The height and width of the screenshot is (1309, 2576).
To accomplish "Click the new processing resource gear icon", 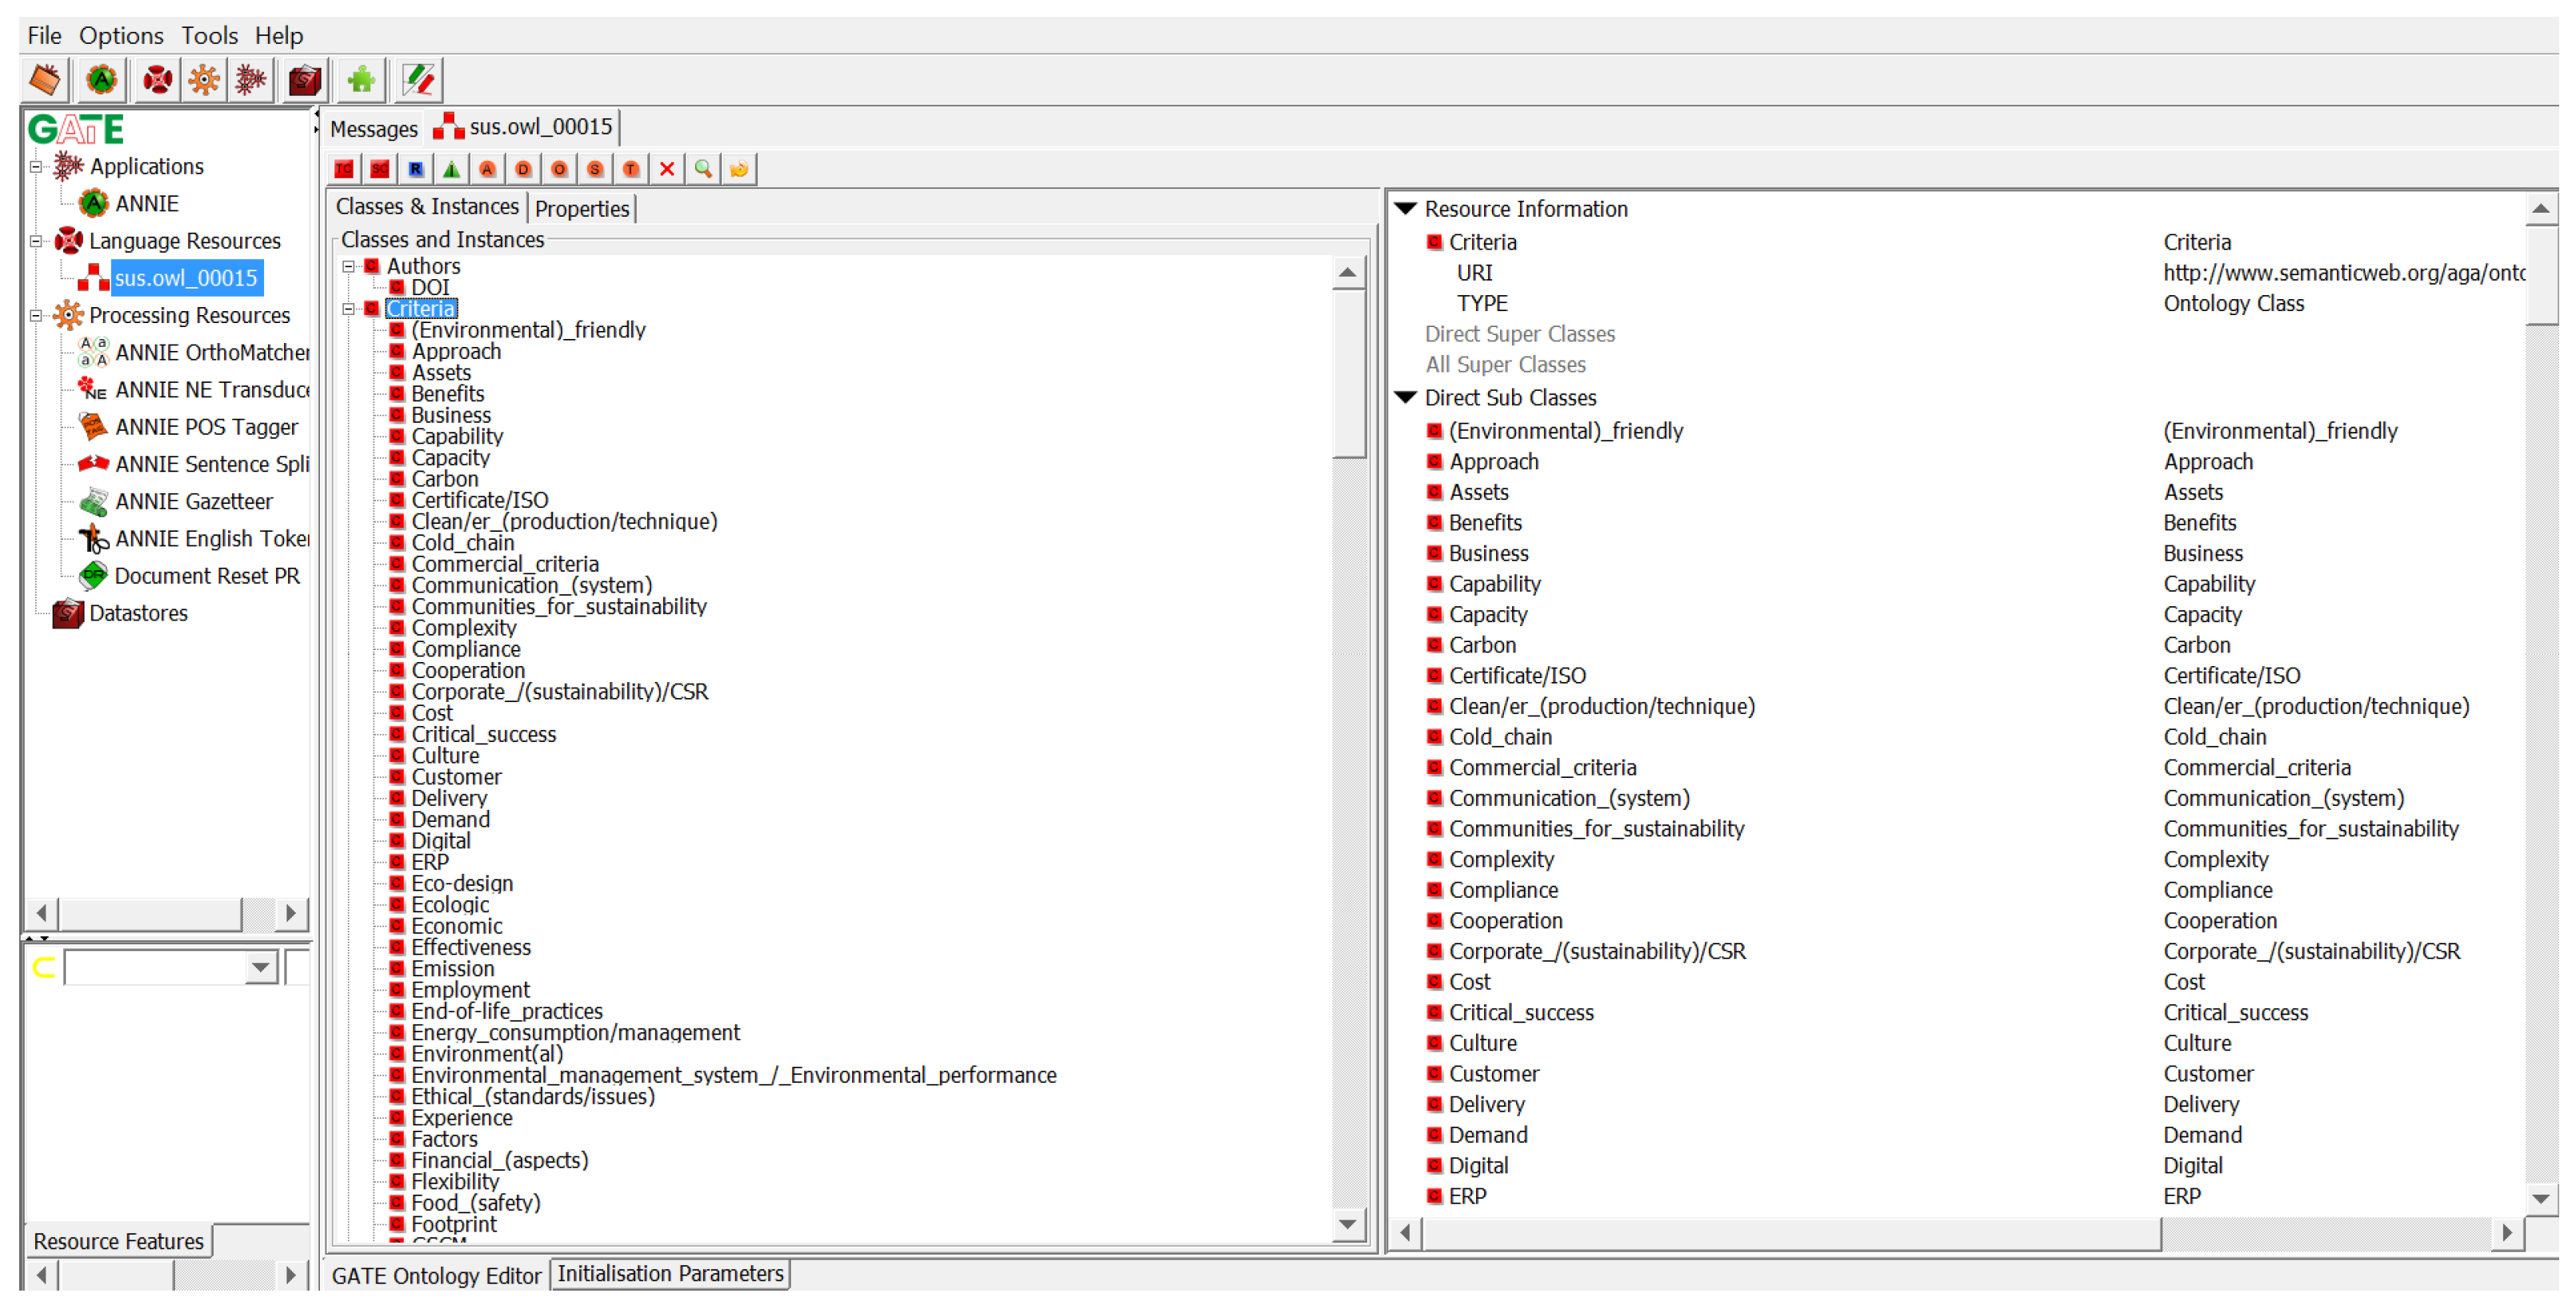I will [x=204, y=80].
